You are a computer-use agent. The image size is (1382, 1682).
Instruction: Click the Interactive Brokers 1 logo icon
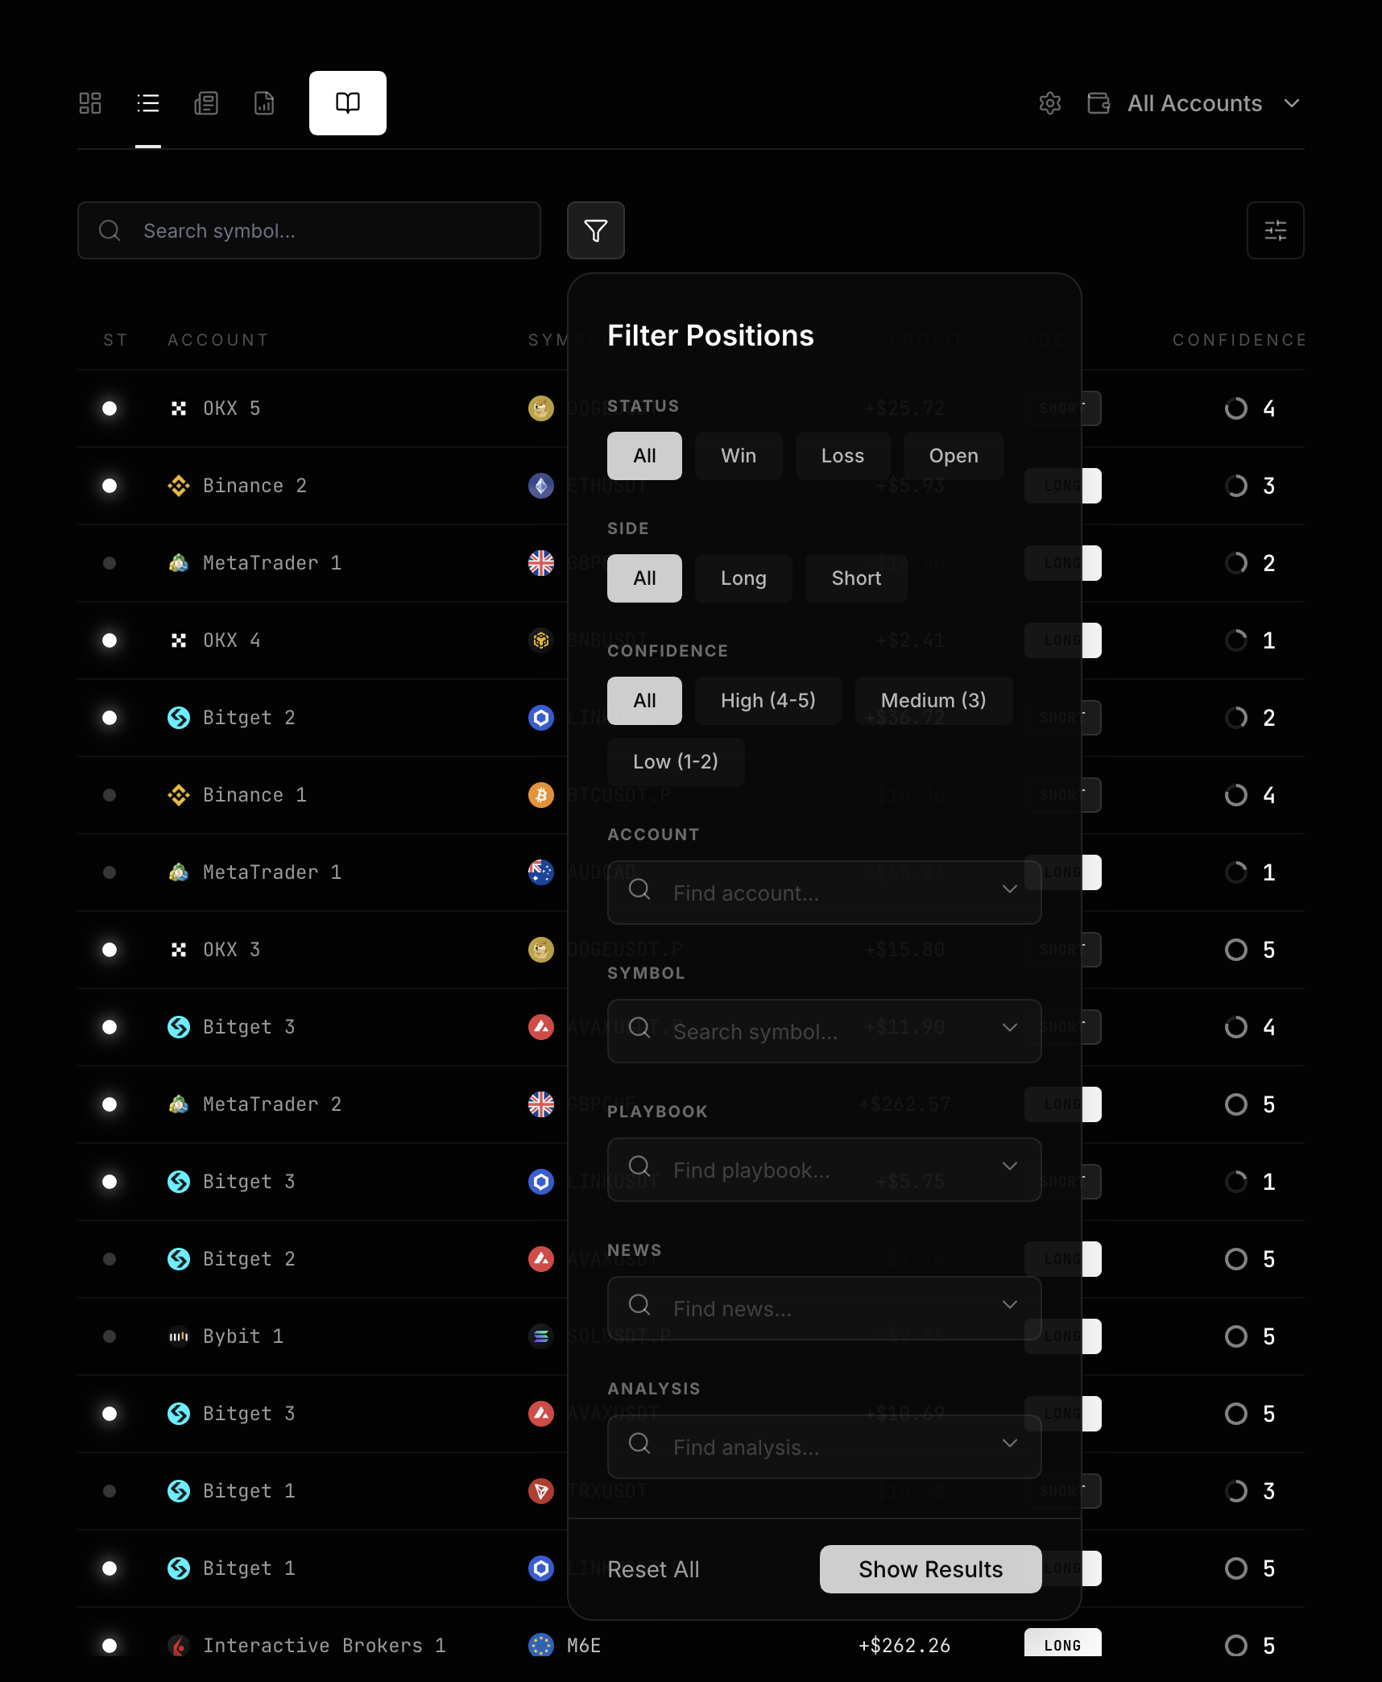[179, 1646]
